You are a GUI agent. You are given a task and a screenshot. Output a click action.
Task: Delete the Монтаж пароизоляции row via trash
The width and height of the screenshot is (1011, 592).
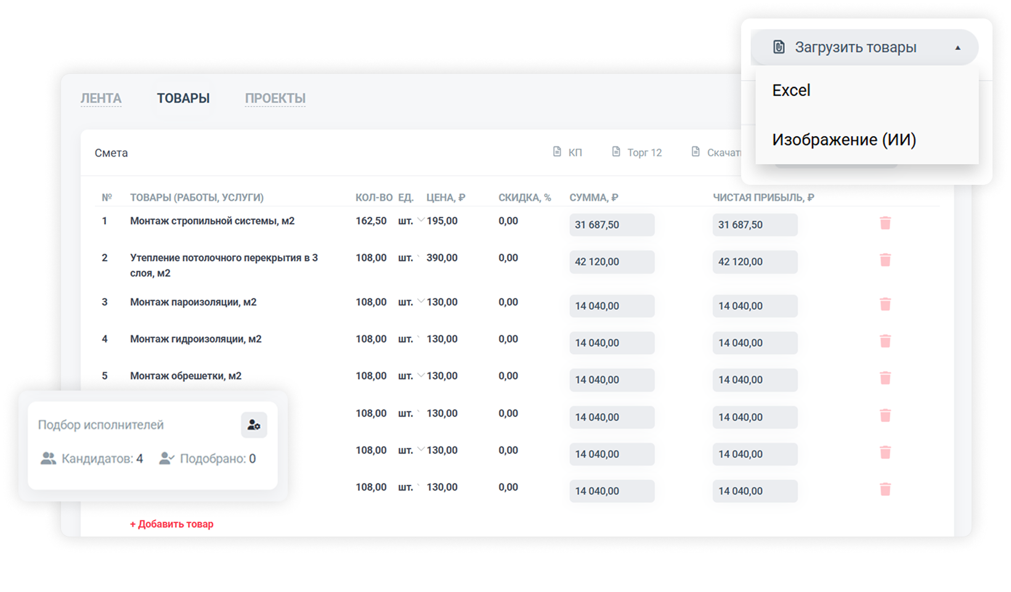(885, 304)
